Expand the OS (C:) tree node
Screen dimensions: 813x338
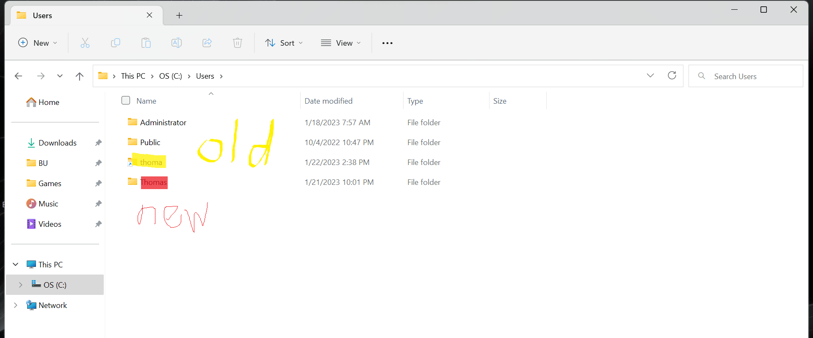[20, 285]
